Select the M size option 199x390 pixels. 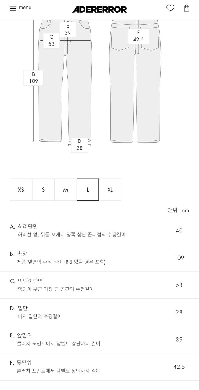[65, 190]
